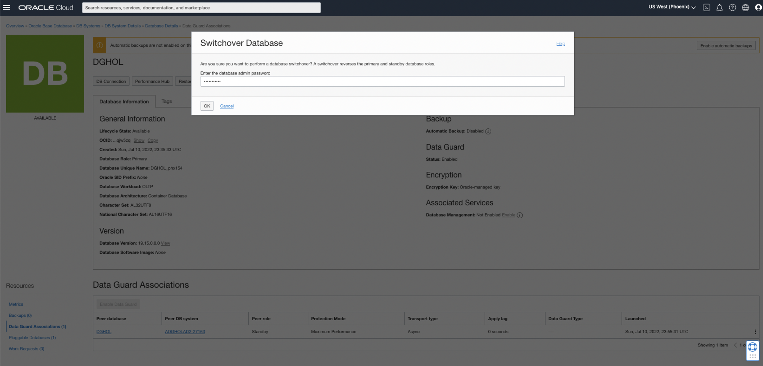
Task: Open the three-dot actions menu for DGHOL row
Action: pyautogui.click(x=755, y=332)
